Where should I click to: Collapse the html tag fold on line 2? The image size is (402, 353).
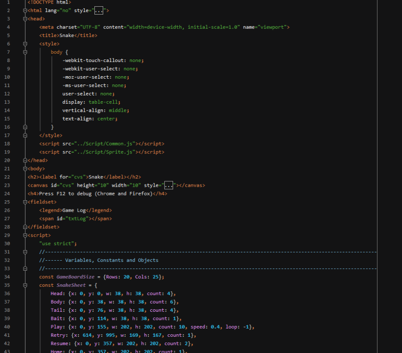25,10
